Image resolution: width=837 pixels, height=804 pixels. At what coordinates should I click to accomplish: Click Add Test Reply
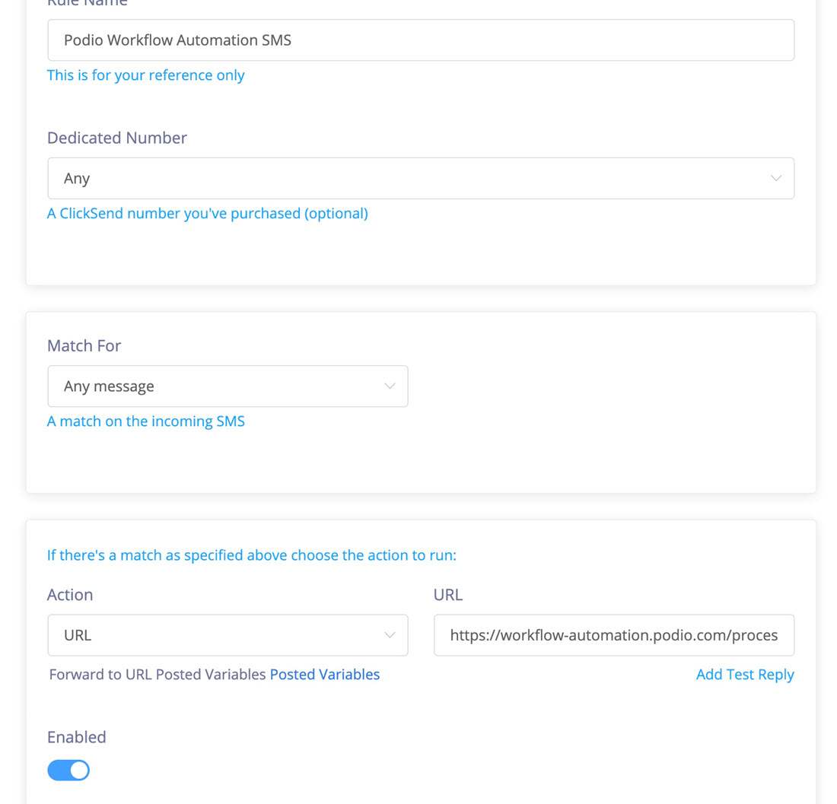tap(744, 674)
